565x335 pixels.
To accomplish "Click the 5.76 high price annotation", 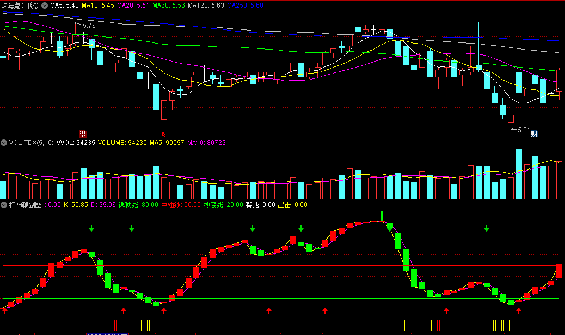I will click(89, 26).
